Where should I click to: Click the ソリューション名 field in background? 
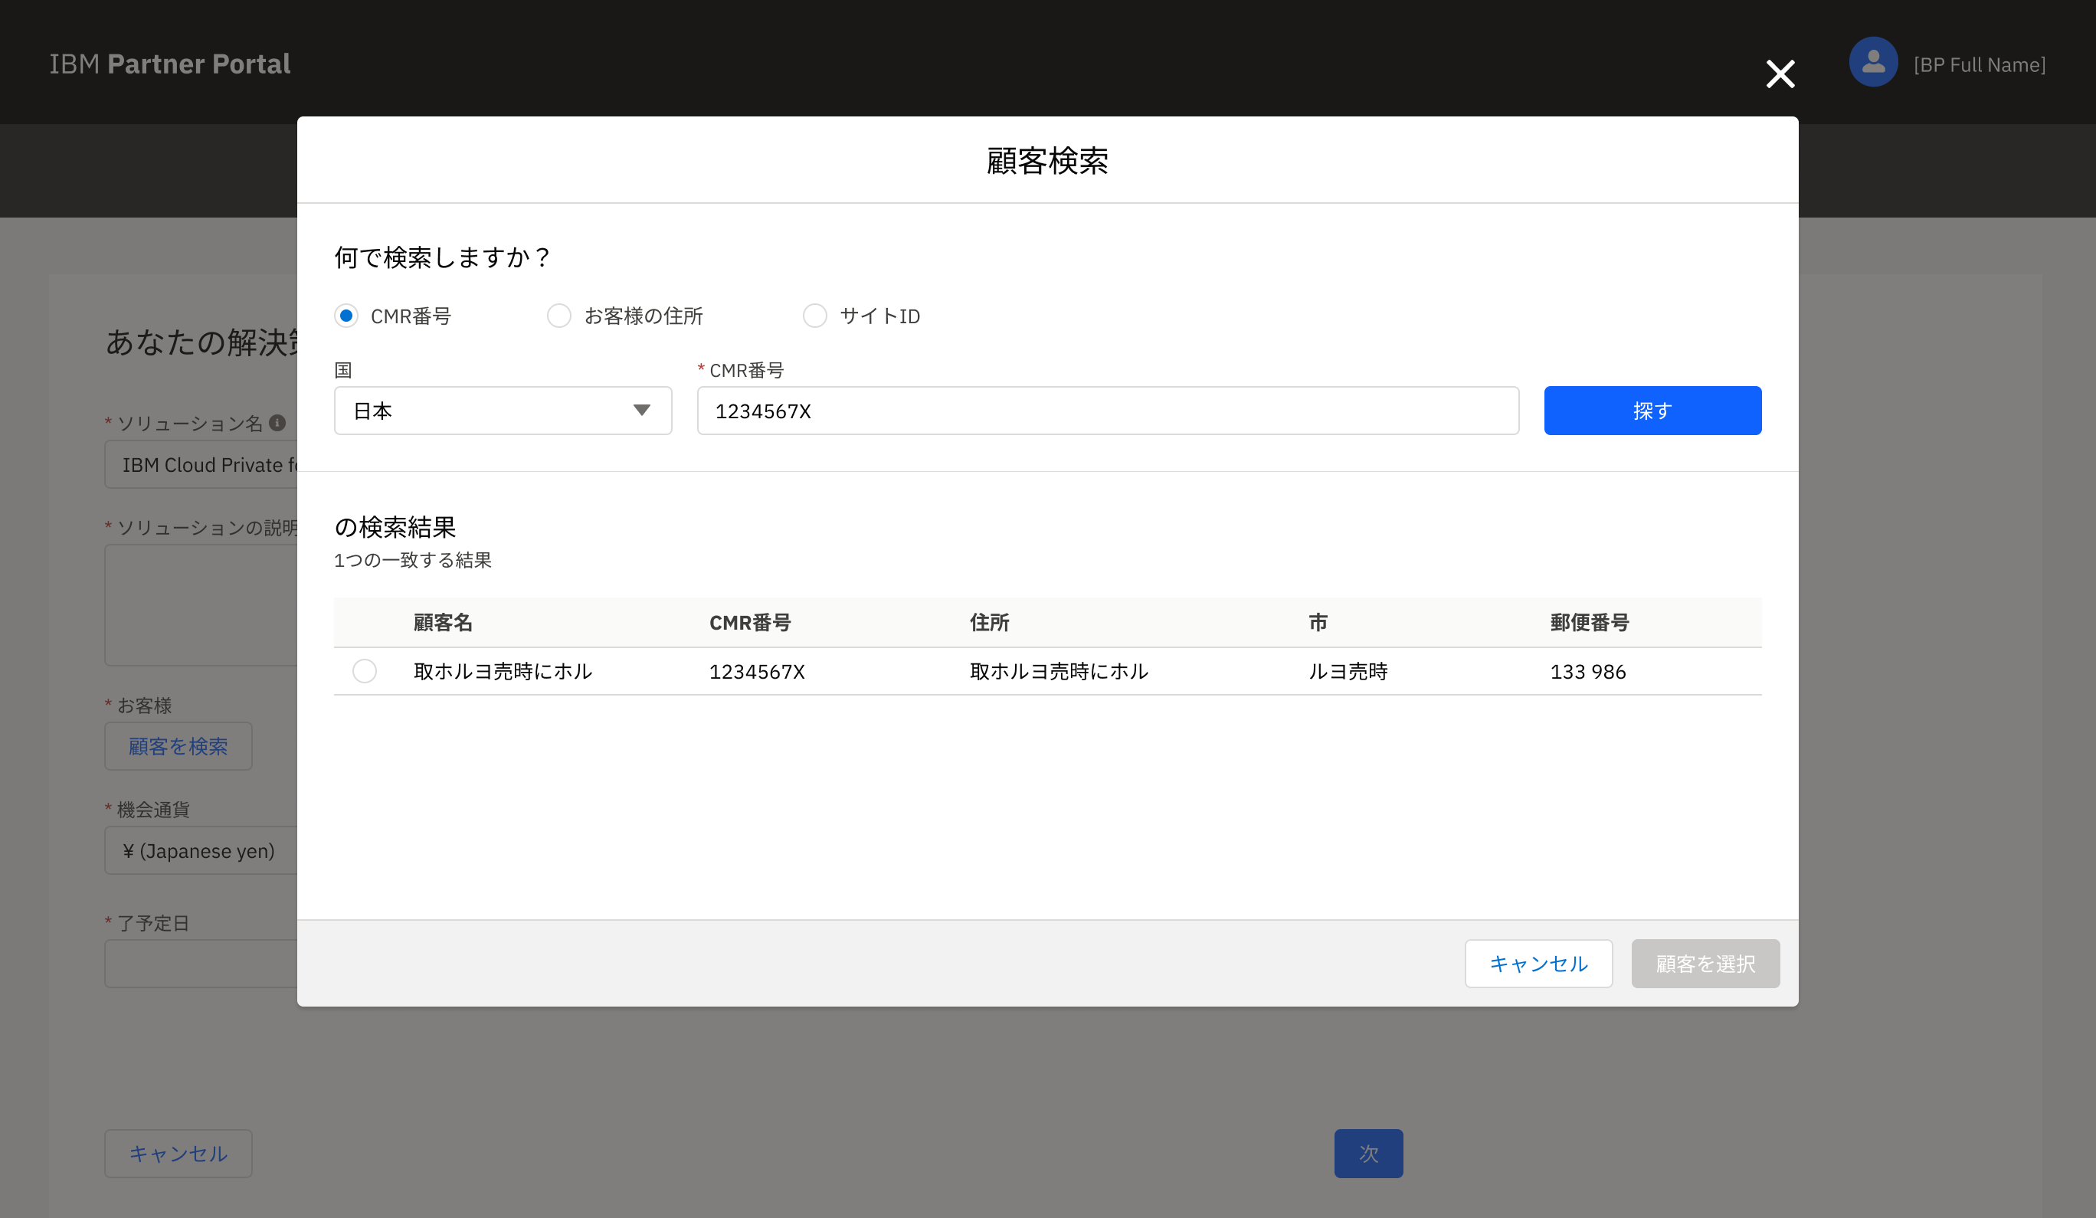point(201,464)
